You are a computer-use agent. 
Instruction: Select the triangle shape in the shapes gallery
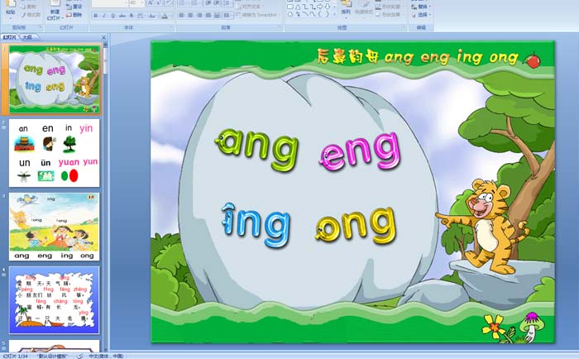click(x=298, y=7)
